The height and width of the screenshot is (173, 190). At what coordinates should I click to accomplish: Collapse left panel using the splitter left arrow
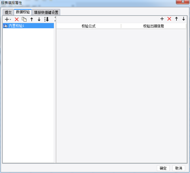pos(55,17)
